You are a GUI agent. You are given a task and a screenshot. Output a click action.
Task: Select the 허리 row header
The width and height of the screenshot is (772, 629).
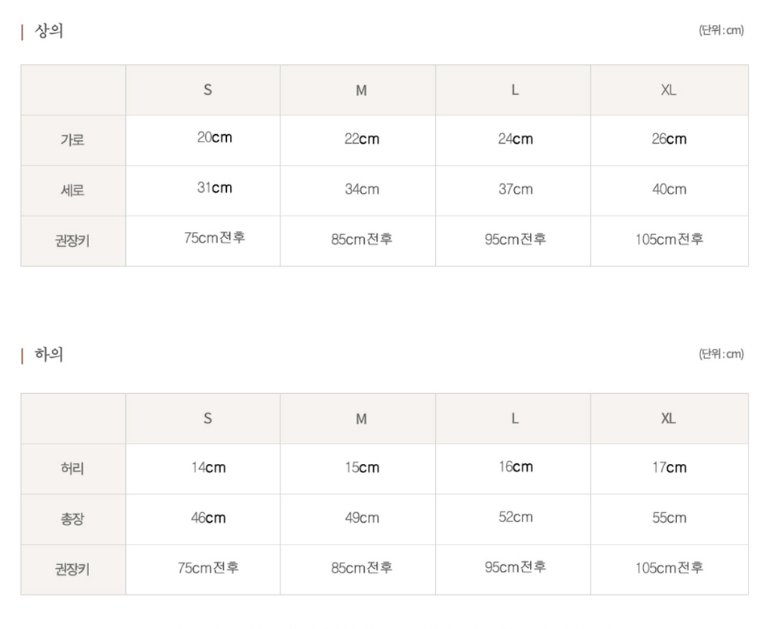[x=72, y=469]
